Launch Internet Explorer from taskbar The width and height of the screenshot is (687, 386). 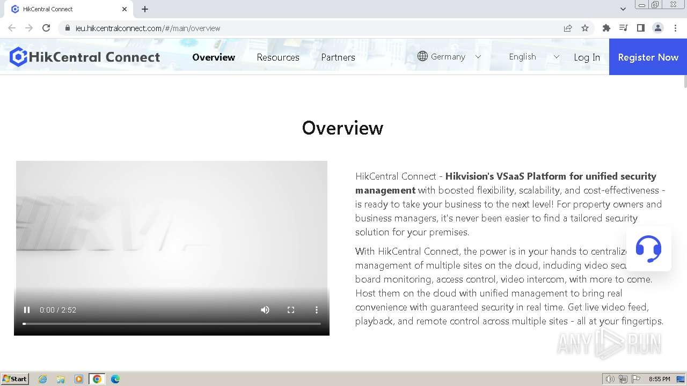43,379
